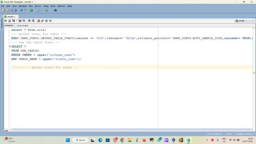Click the taskbar Search box

pos(80,140)
